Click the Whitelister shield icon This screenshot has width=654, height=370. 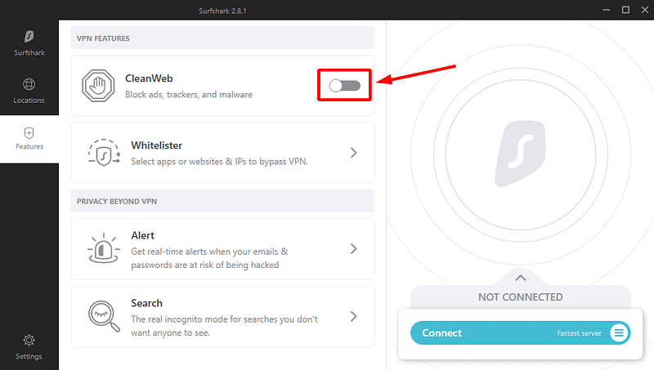click(x=104, y=153)
